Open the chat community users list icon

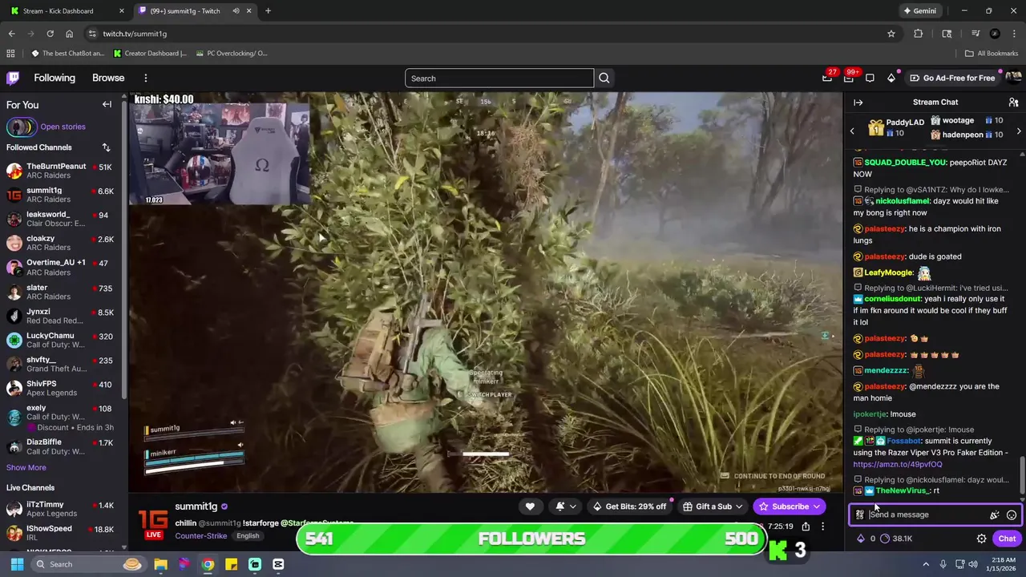[1013, 103]
